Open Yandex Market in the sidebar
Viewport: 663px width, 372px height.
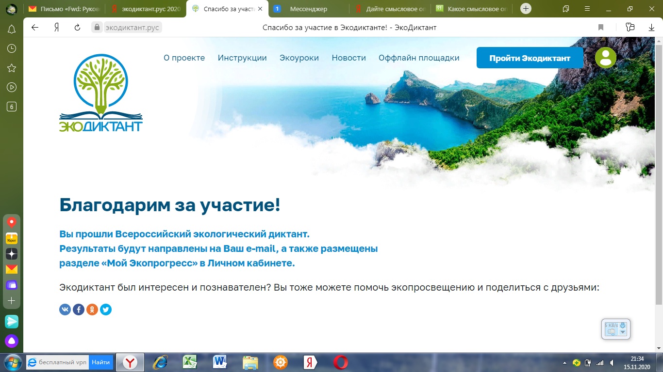coord(12,238)
